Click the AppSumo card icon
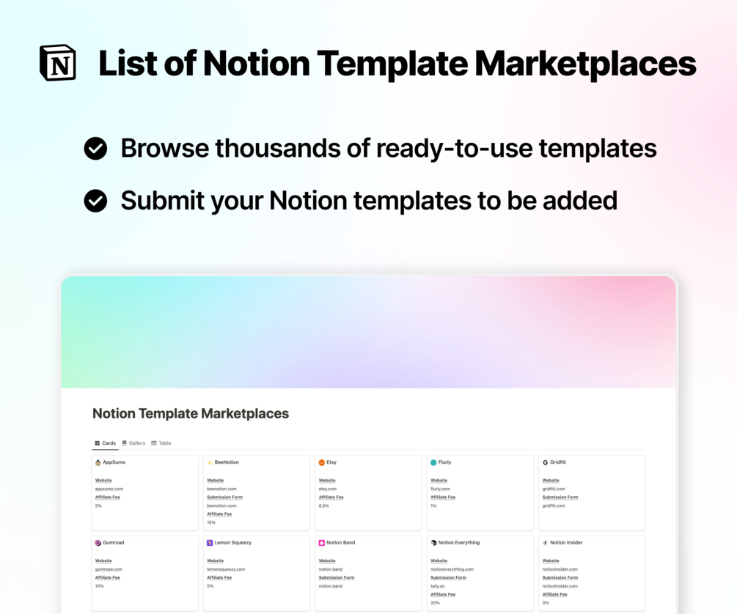This screenshot has width=737, height=614. coord(98,462)
